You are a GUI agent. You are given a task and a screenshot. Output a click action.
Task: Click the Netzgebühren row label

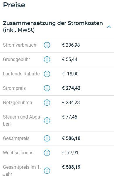point(18,102)
